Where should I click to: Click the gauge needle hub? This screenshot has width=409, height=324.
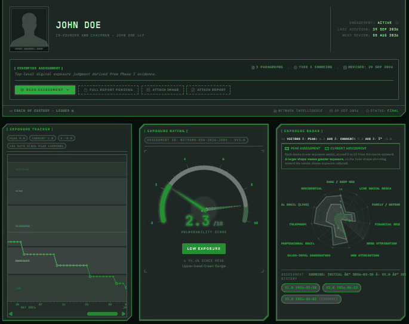click(x=204, y=209)
